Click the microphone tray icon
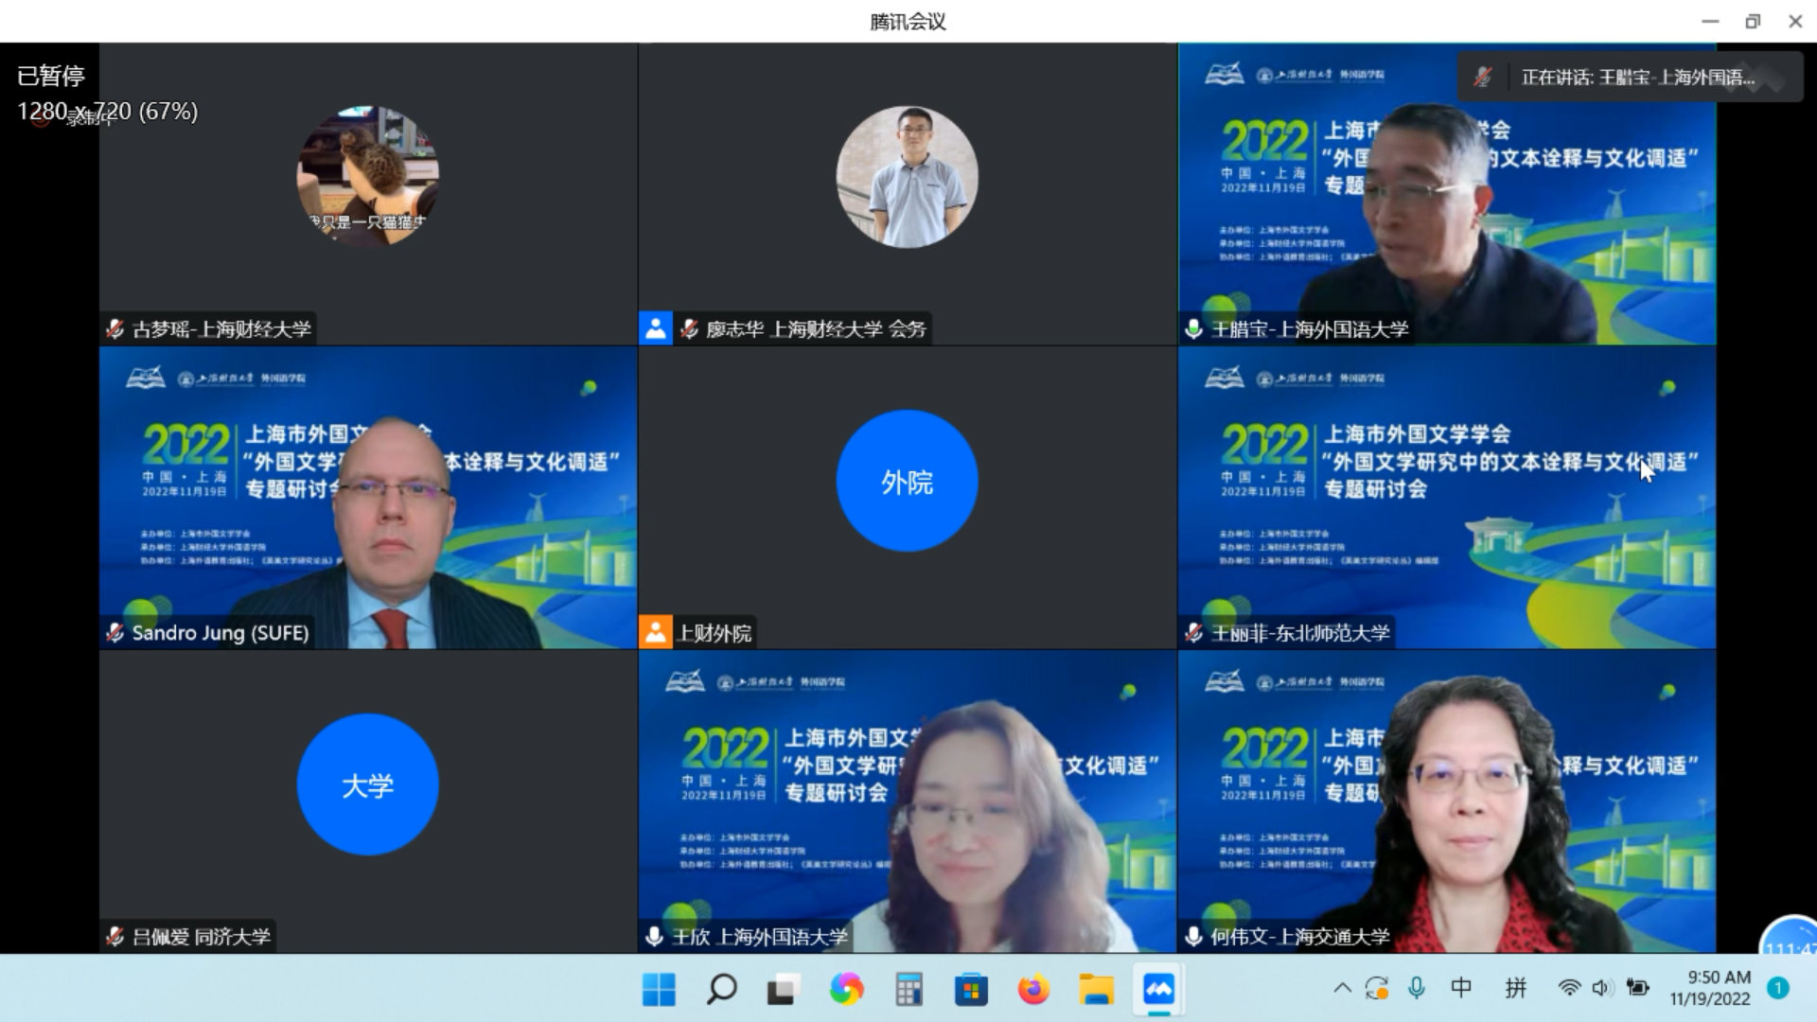1817x1022 pixels. 1417,988
